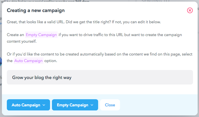The image size is (199, 117).
Task: Click the 'created automatically' instruction paragraph
Action: click(99, 57)
